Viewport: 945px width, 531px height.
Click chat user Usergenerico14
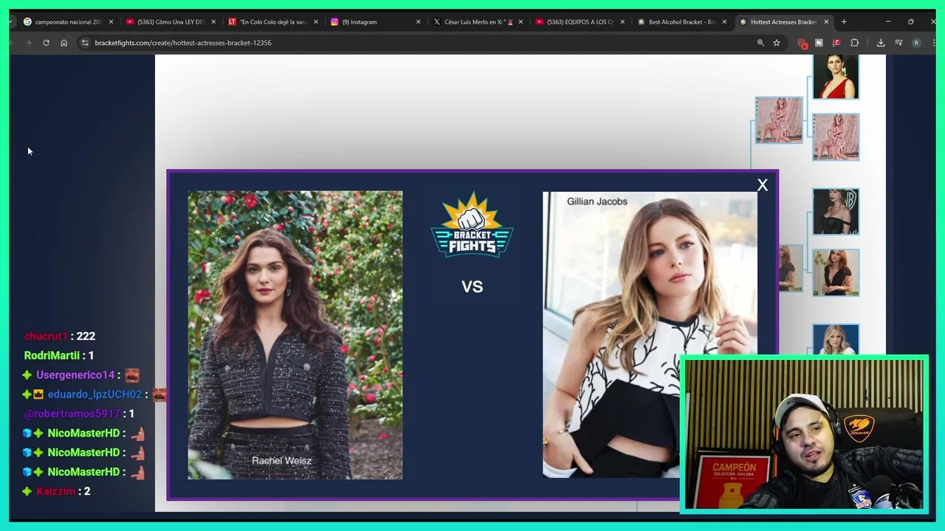pos(75,375)
